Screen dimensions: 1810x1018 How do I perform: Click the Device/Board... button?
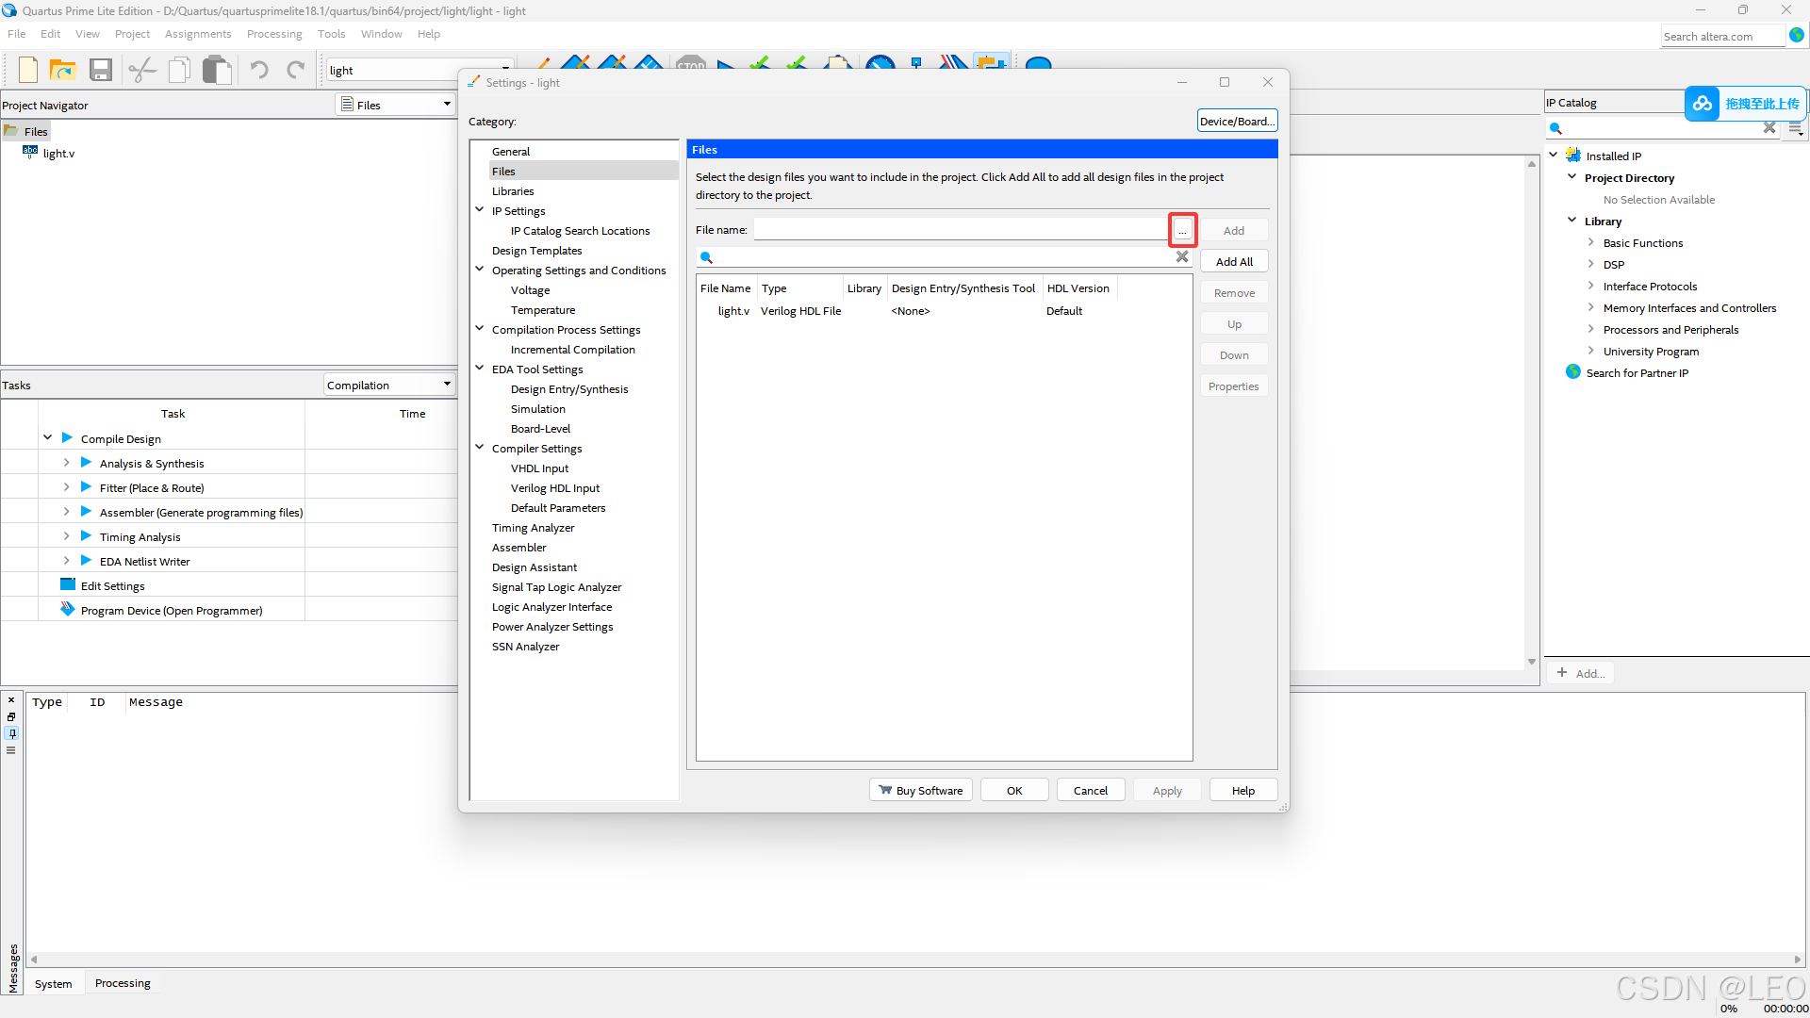coord(1237,122)
